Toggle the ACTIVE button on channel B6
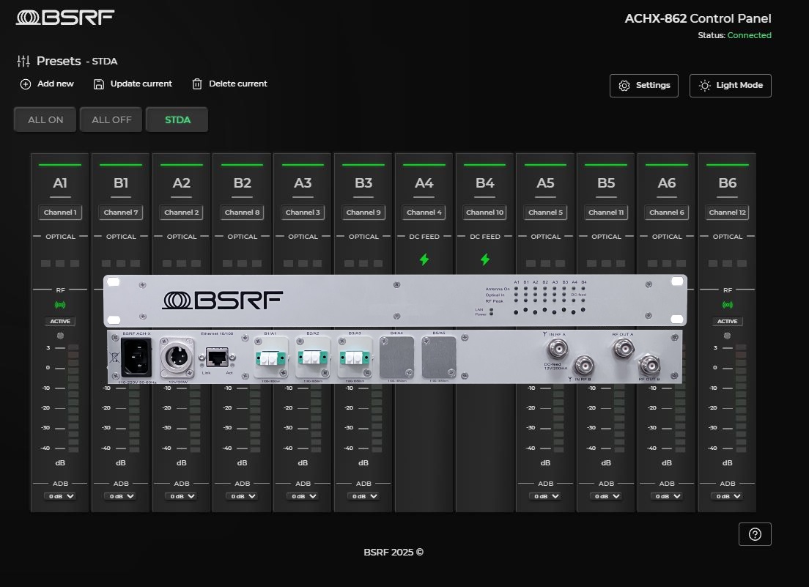 (728, 322)
